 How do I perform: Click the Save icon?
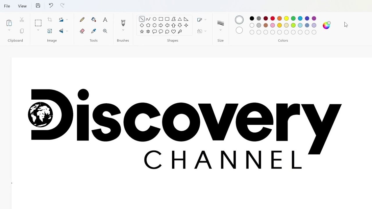38,6
